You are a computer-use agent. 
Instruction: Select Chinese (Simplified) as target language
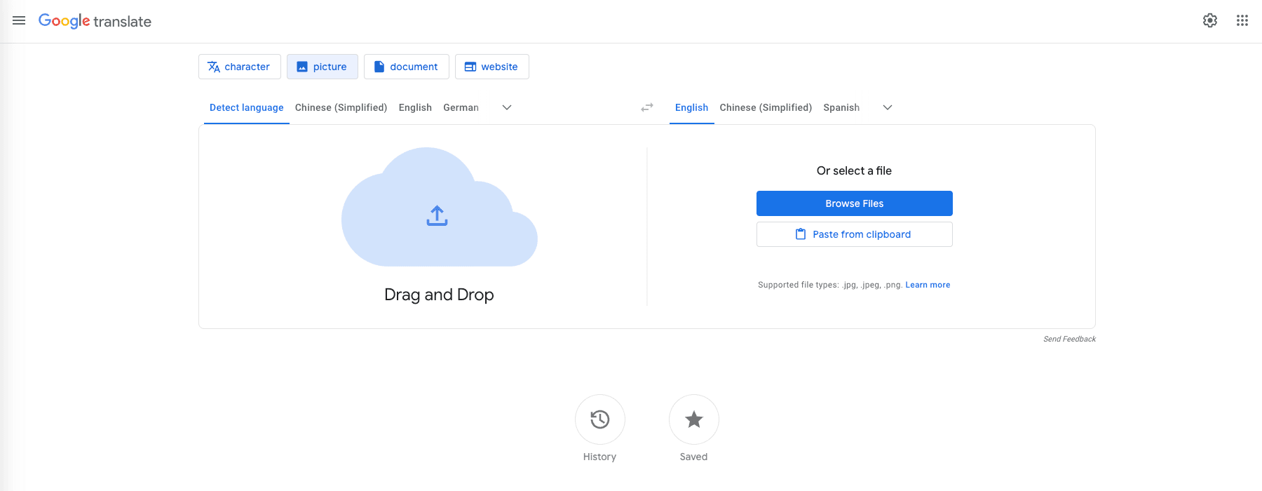click(766, 107)
